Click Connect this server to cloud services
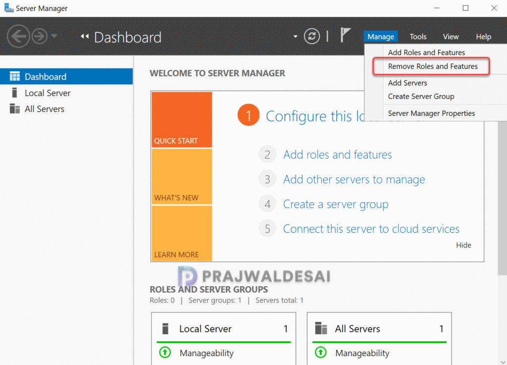The image size is (507, 365). [371, 229]
